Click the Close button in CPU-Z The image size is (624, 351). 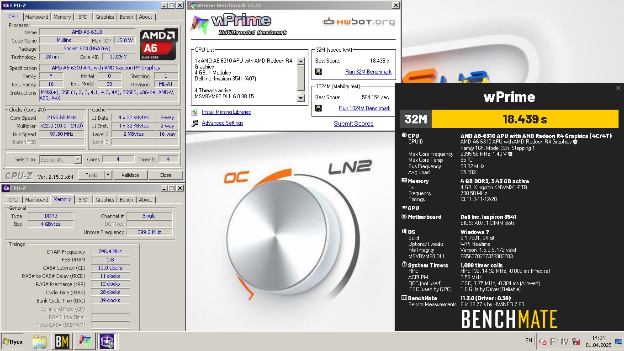click(166, 175)
